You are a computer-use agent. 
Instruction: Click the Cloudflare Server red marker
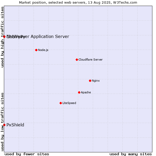coord(77,60)
